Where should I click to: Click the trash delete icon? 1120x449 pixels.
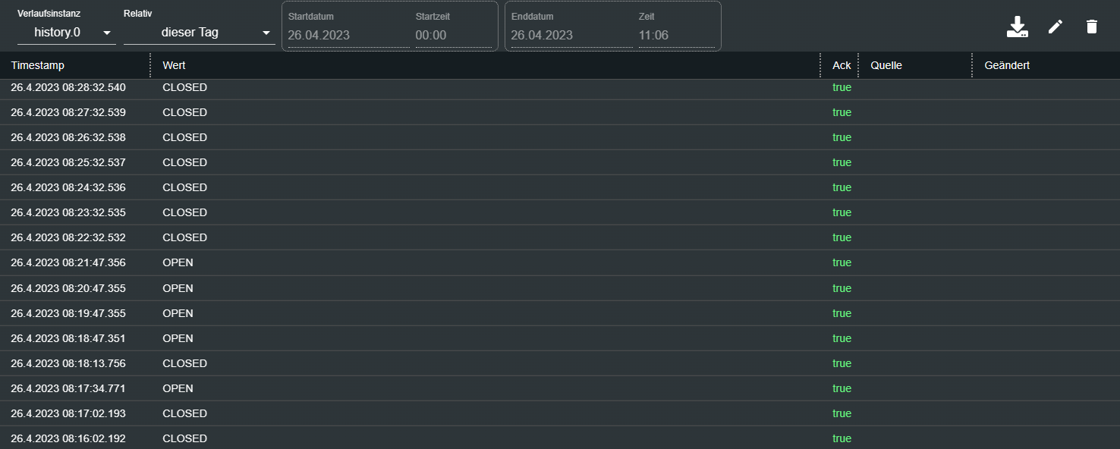click(x=1092, y=27)
